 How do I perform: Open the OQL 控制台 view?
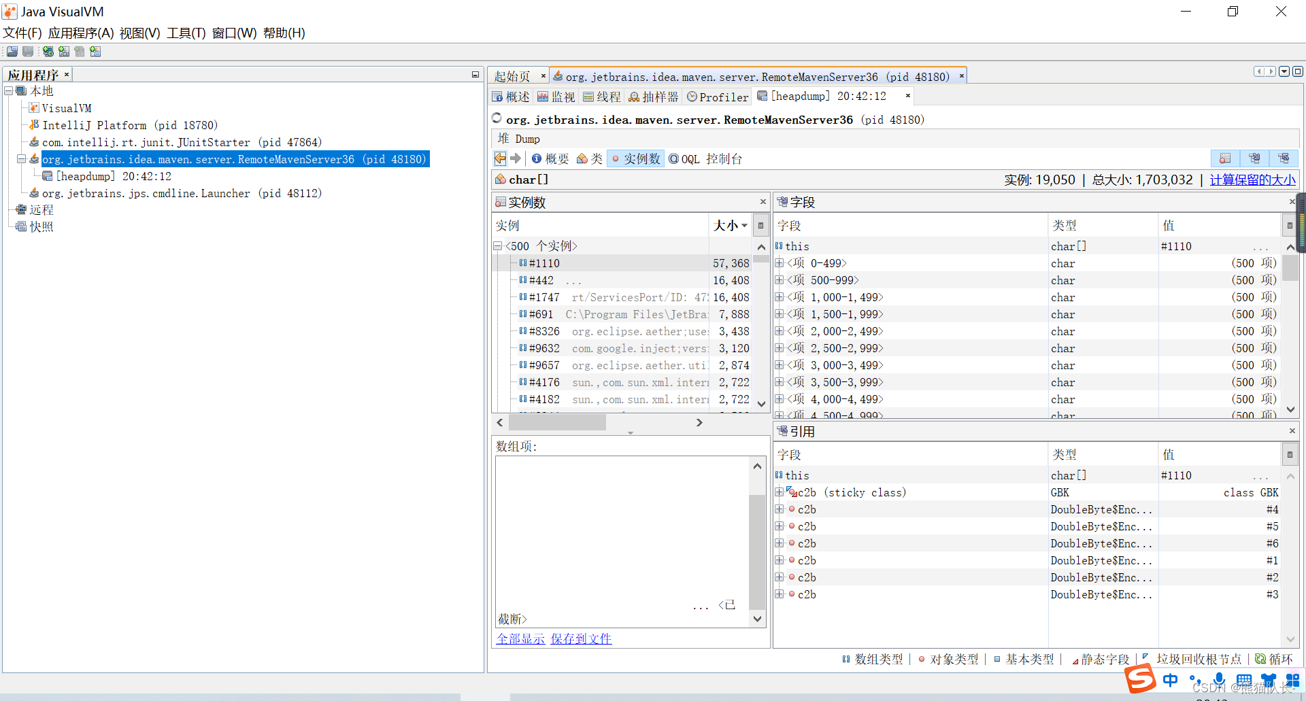click(x=705, y=158)
